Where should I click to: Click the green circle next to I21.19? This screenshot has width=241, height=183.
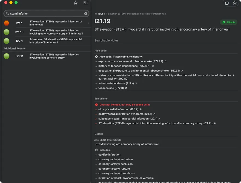click(7, 32)
